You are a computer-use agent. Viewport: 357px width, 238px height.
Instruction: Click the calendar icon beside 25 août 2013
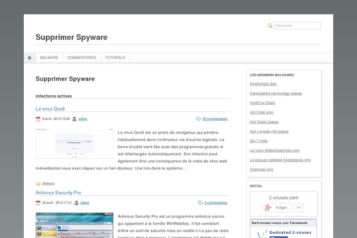click(38, 203)
